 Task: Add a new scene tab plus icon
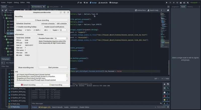click(x=62, y=7)
